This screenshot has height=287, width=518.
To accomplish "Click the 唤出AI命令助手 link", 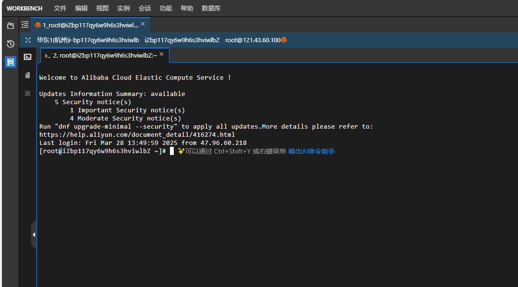I will click(x=312, y=151).
